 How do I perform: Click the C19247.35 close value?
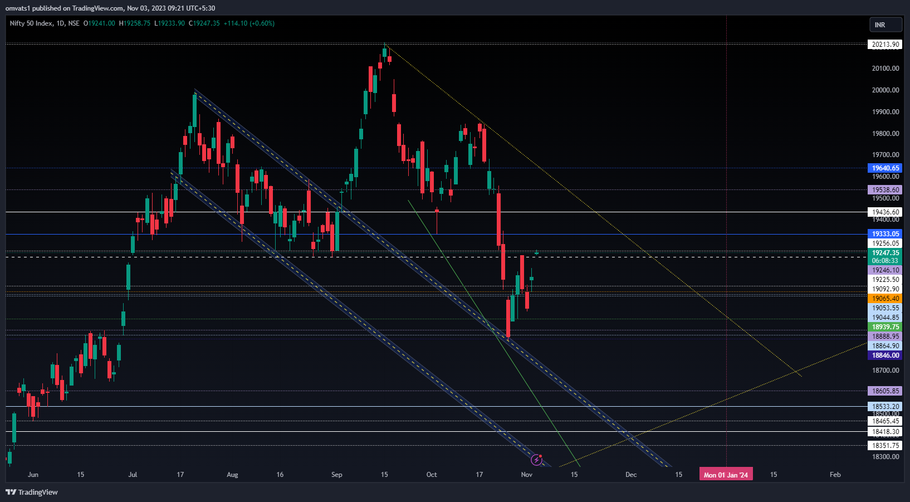point(204,23)
